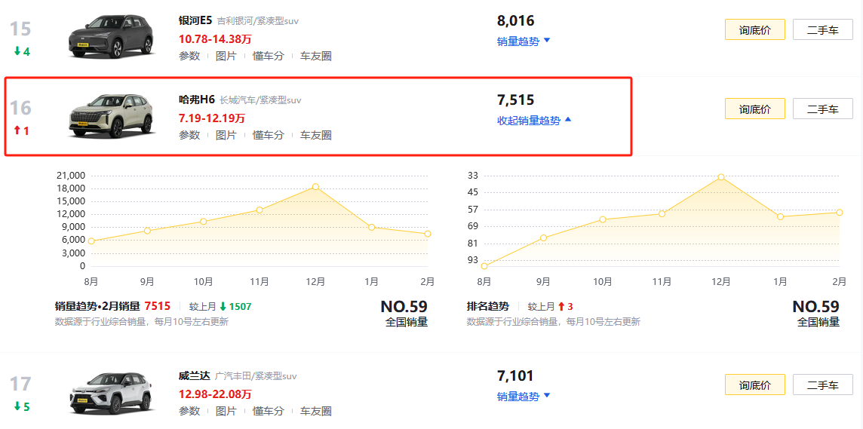Click the red up 1 rank change
This screenshot has height=429, width=863.
(22, 131)
